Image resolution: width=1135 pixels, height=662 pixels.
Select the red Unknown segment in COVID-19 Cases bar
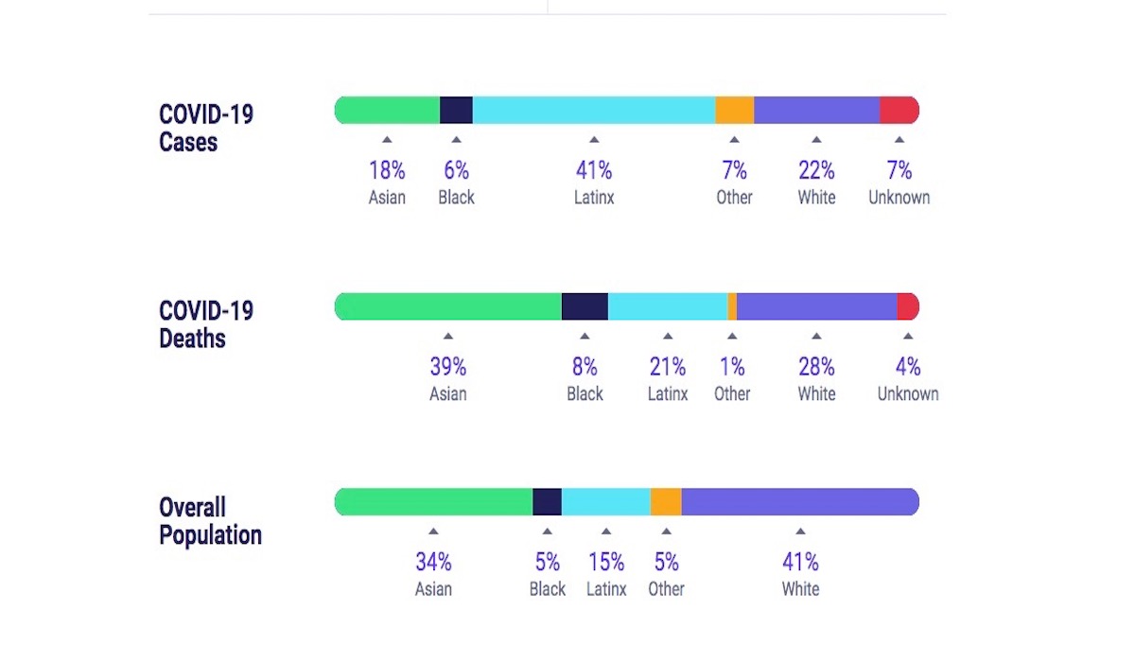(899, 110)
